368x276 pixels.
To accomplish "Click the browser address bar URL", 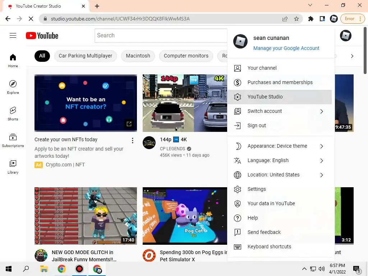I will click(x=120, y=19).
